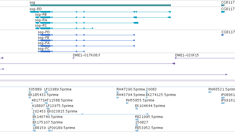The height and width of the screenshot is (132, 235).
Task: Select the RE21995.5prime EST label
Action: click(x=149, y=117)
